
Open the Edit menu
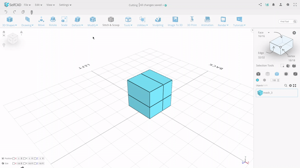39,5
